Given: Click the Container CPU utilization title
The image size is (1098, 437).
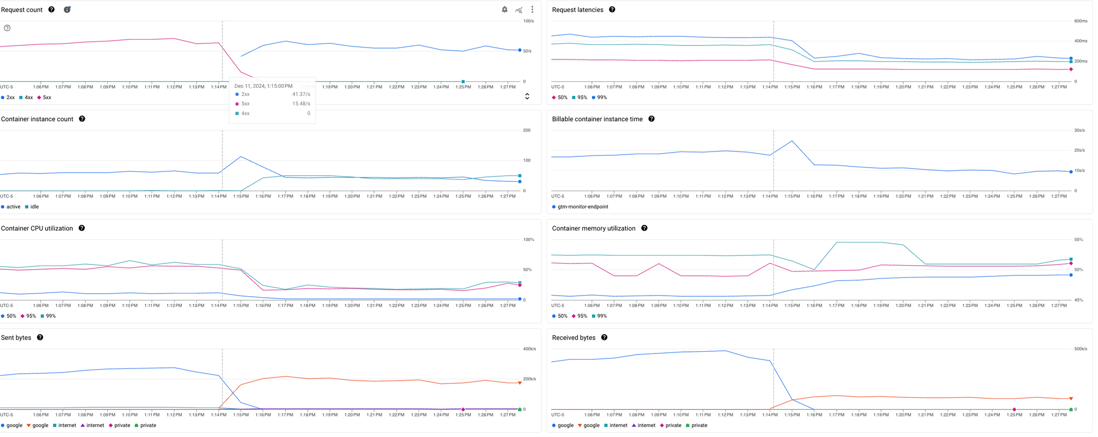Looking at the screenshot, I should point(37,228).
